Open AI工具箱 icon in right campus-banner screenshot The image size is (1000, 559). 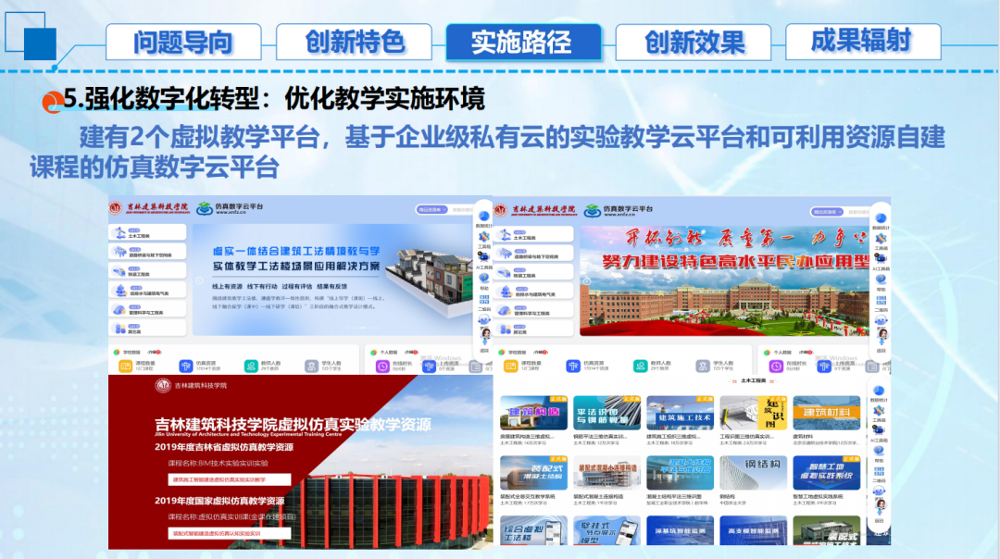[x=881, y=259]
